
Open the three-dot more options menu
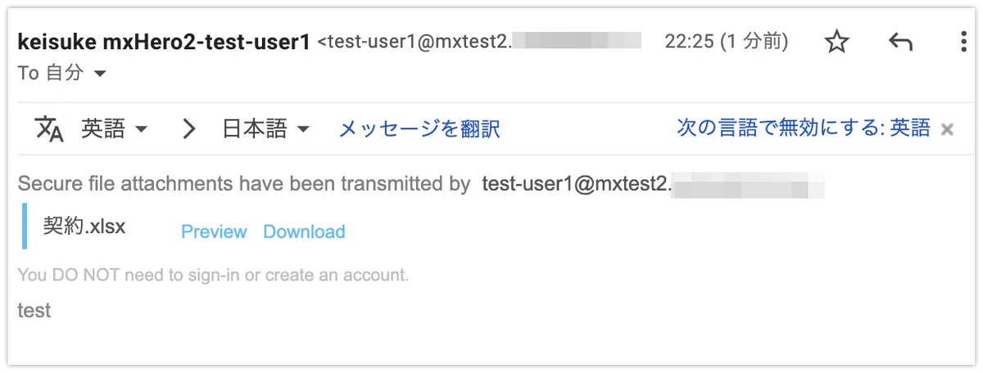pos(963,43)
